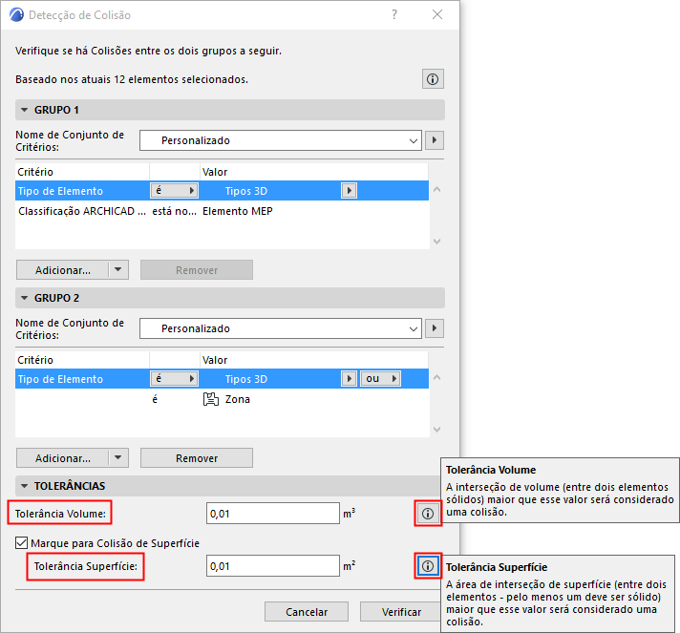The width and height of the screenshot is (680, 633).
Task: Click the Verificar button
Action: click(x=401, y=612)
